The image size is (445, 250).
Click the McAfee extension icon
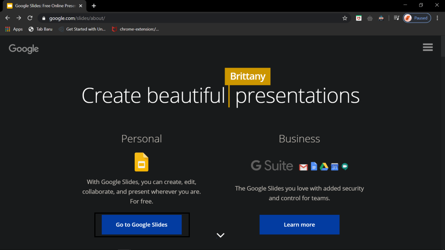(359, 18)
